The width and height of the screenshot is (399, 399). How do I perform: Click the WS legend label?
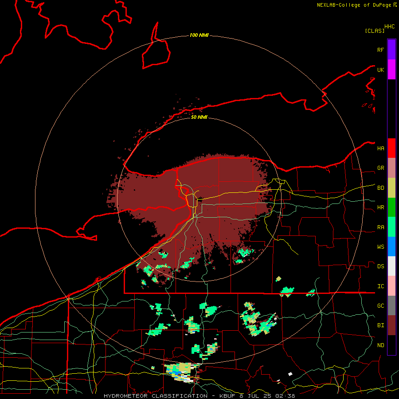(380, 247)
